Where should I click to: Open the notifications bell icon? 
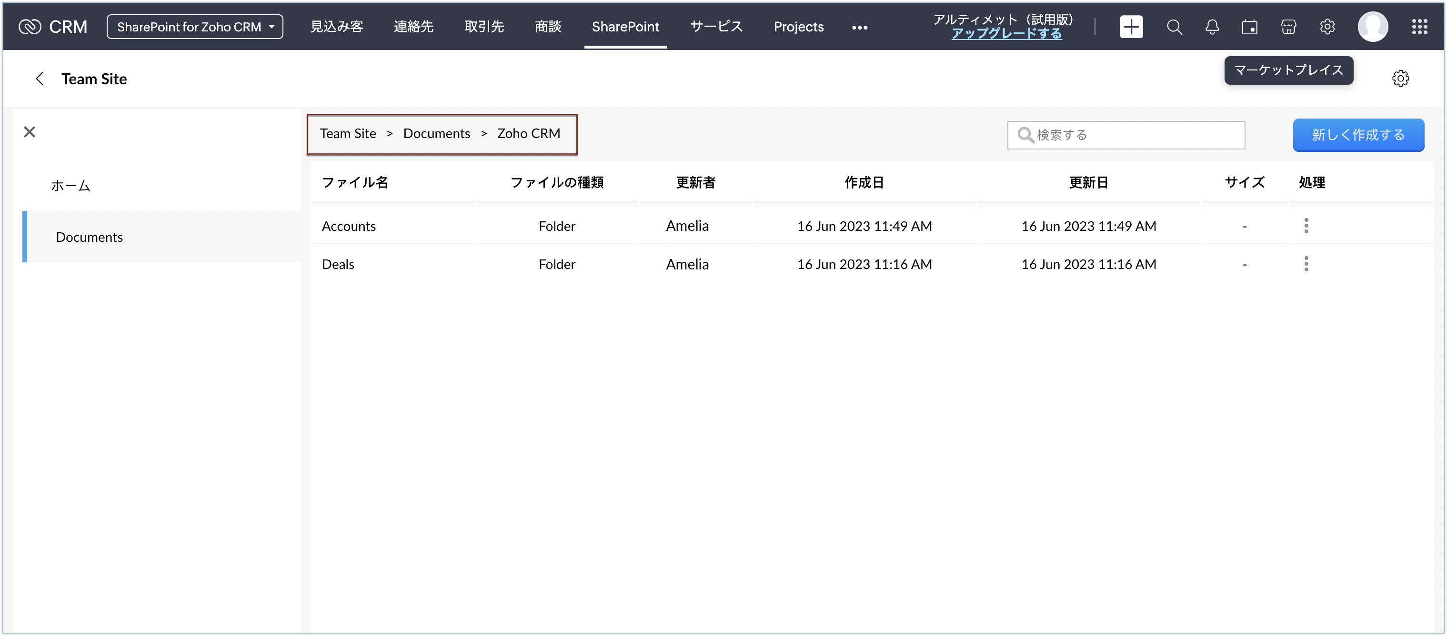pyautogui.click(x=1212, y=27)
